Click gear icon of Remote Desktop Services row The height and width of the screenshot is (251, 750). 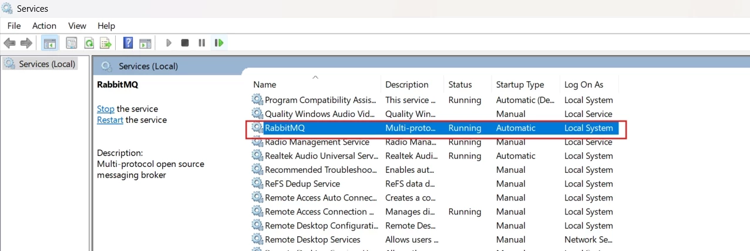257,239
